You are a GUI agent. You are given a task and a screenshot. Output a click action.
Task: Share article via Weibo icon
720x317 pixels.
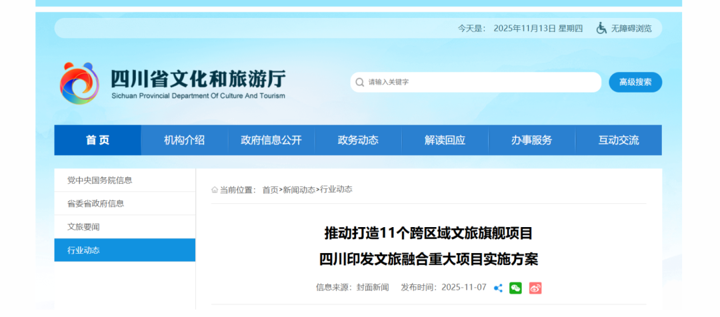[x=535, y=288]
